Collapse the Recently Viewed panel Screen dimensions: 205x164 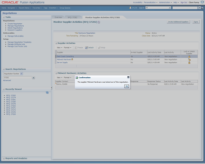pos(4,89)
